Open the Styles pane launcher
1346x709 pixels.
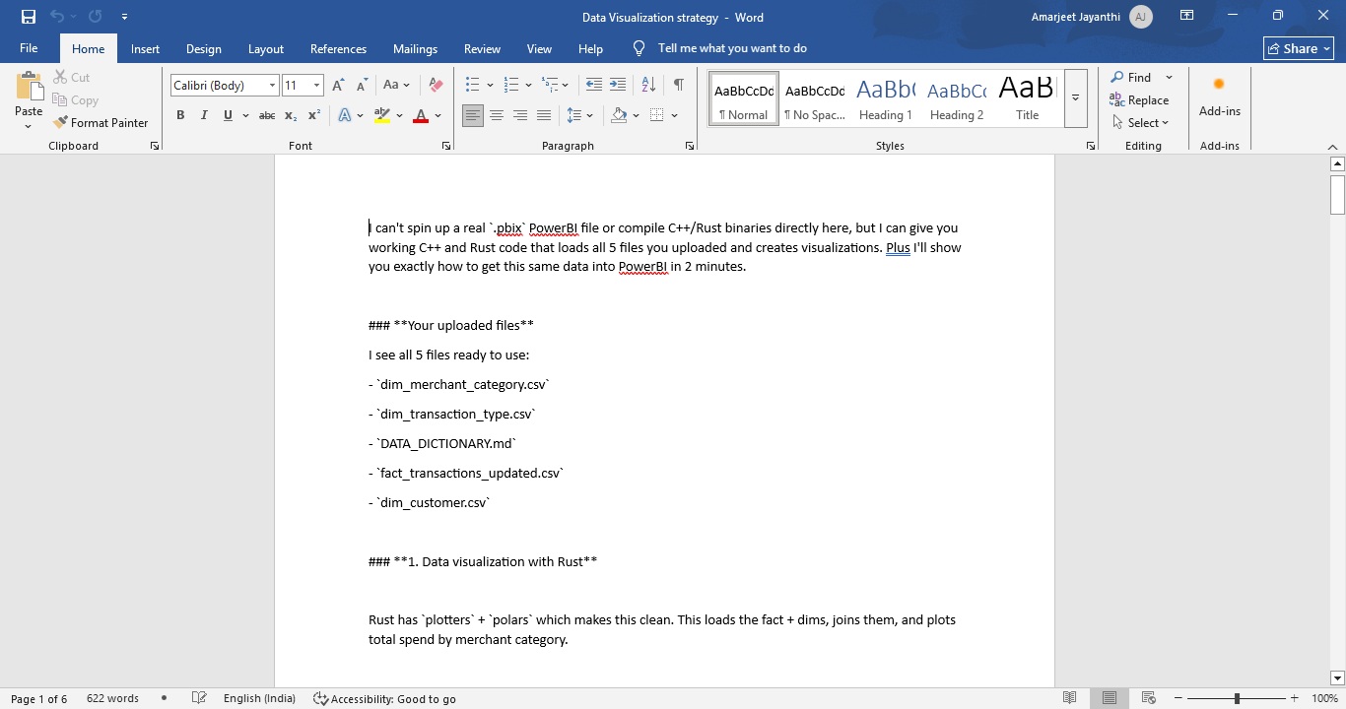(x=1091, y=146)
